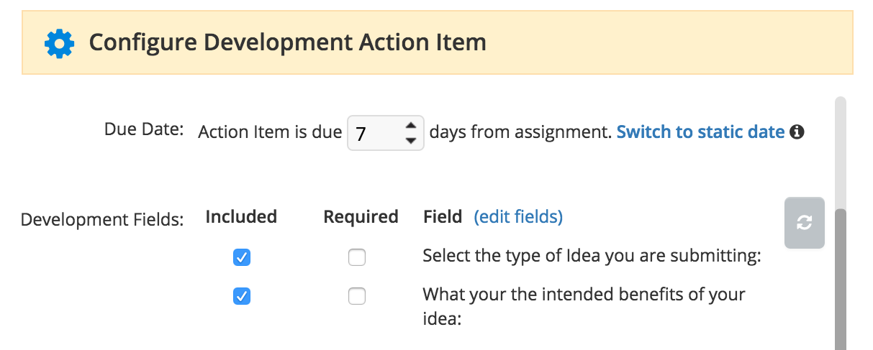Click the Configure Development Action Item title

tap(288, 42)
